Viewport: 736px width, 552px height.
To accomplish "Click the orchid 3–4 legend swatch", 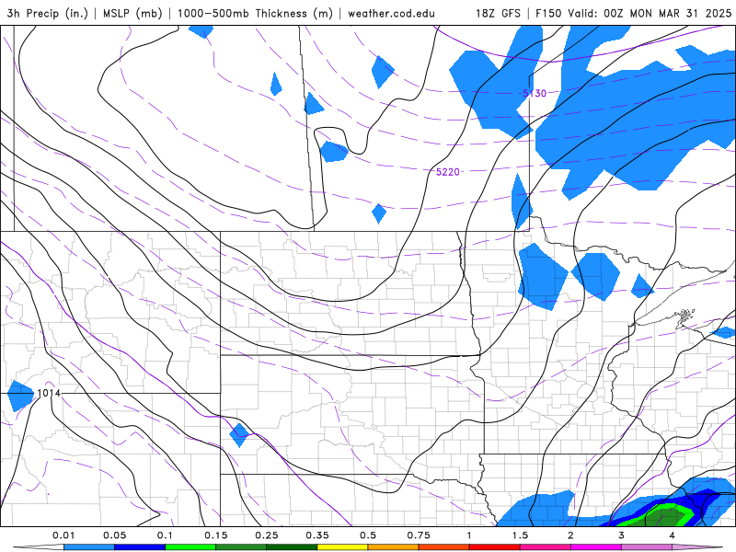I will [x=647, y=547].
